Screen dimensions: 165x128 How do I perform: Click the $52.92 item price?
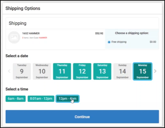[99, 34]
